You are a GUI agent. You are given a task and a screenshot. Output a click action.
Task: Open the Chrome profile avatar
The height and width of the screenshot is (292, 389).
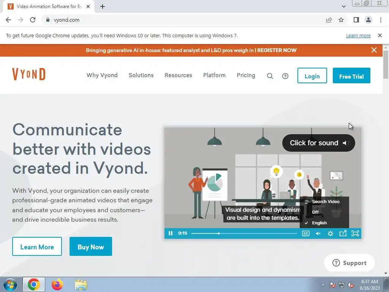pyautogui.click(x=368, y=20)
